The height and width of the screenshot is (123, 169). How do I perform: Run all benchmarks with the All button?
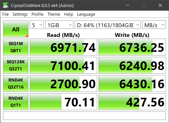16,29
